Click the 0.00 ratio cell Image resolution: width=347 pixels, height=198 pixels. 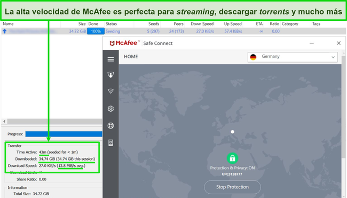[276, 31]
